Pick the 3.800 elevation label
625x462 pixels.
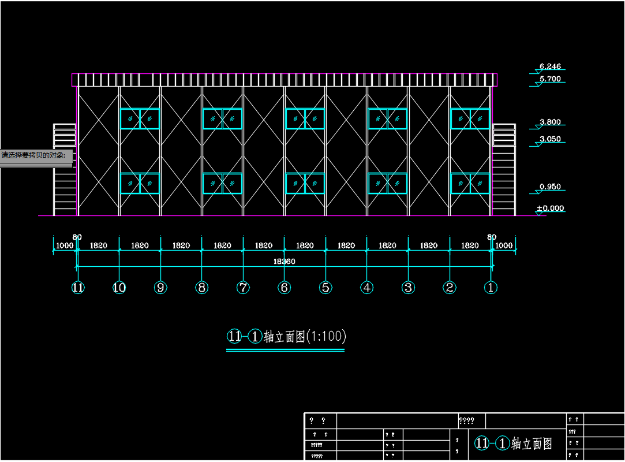coord(550,122)
